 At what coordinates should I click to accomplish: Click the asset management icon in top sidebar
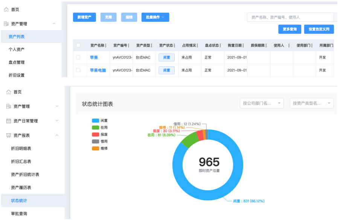[6, 24]
